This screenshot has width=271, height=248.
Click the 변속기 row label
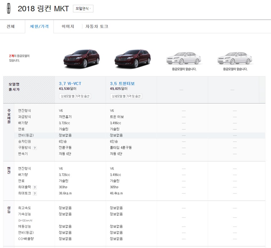click(x=23, y=154)
